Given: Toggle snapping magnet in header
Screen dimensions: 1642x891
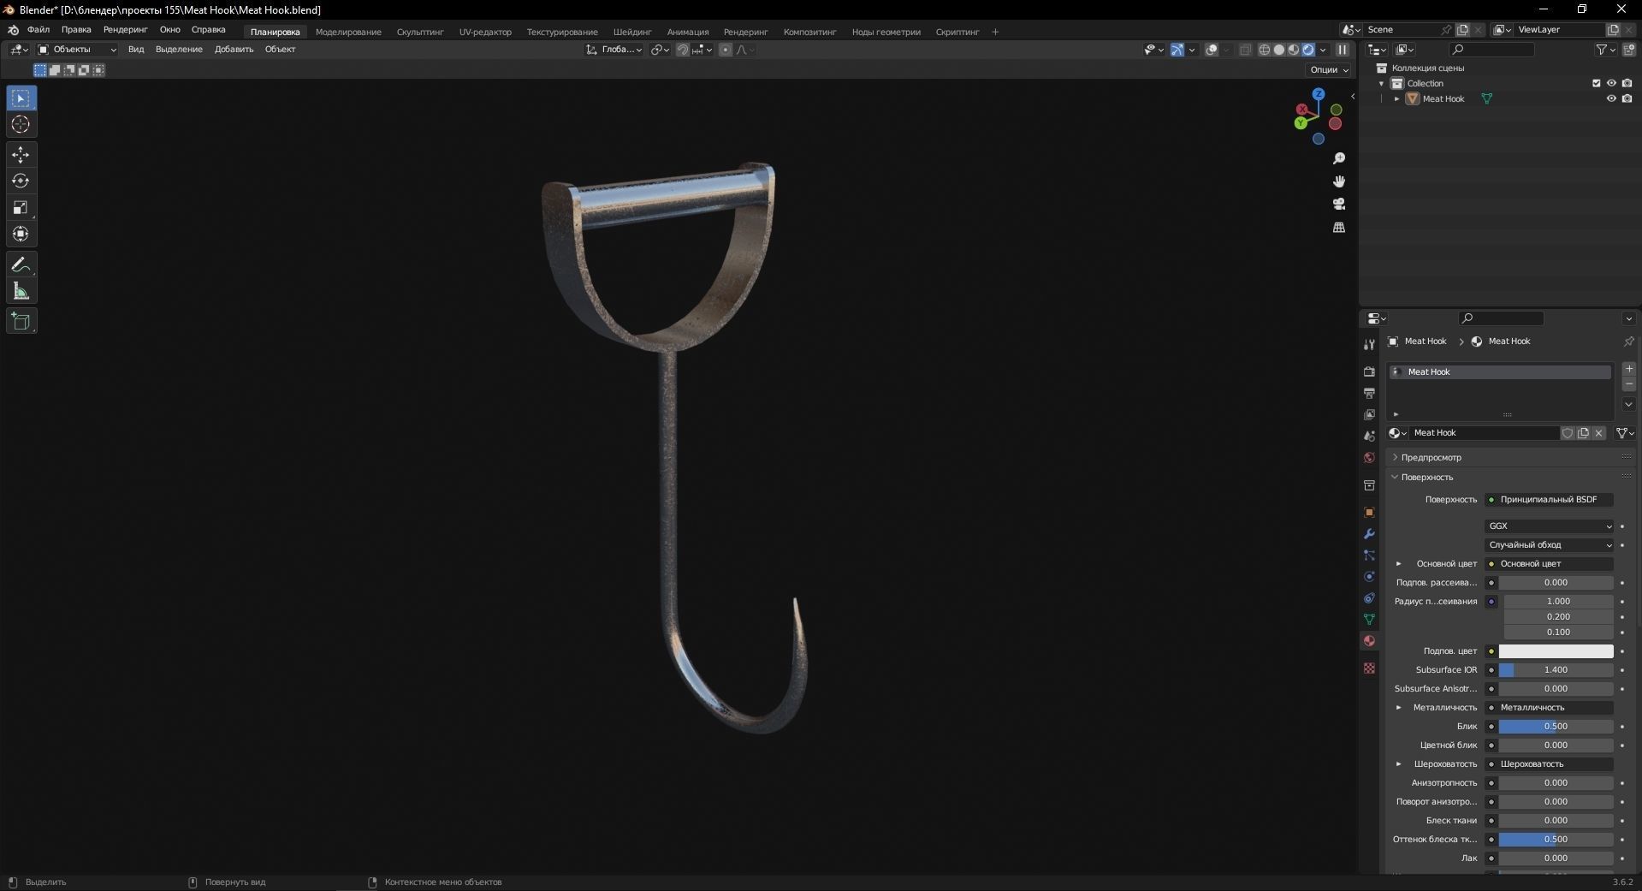Looking at the screenshot, I should pyautogui.click(x=682, y=50).
